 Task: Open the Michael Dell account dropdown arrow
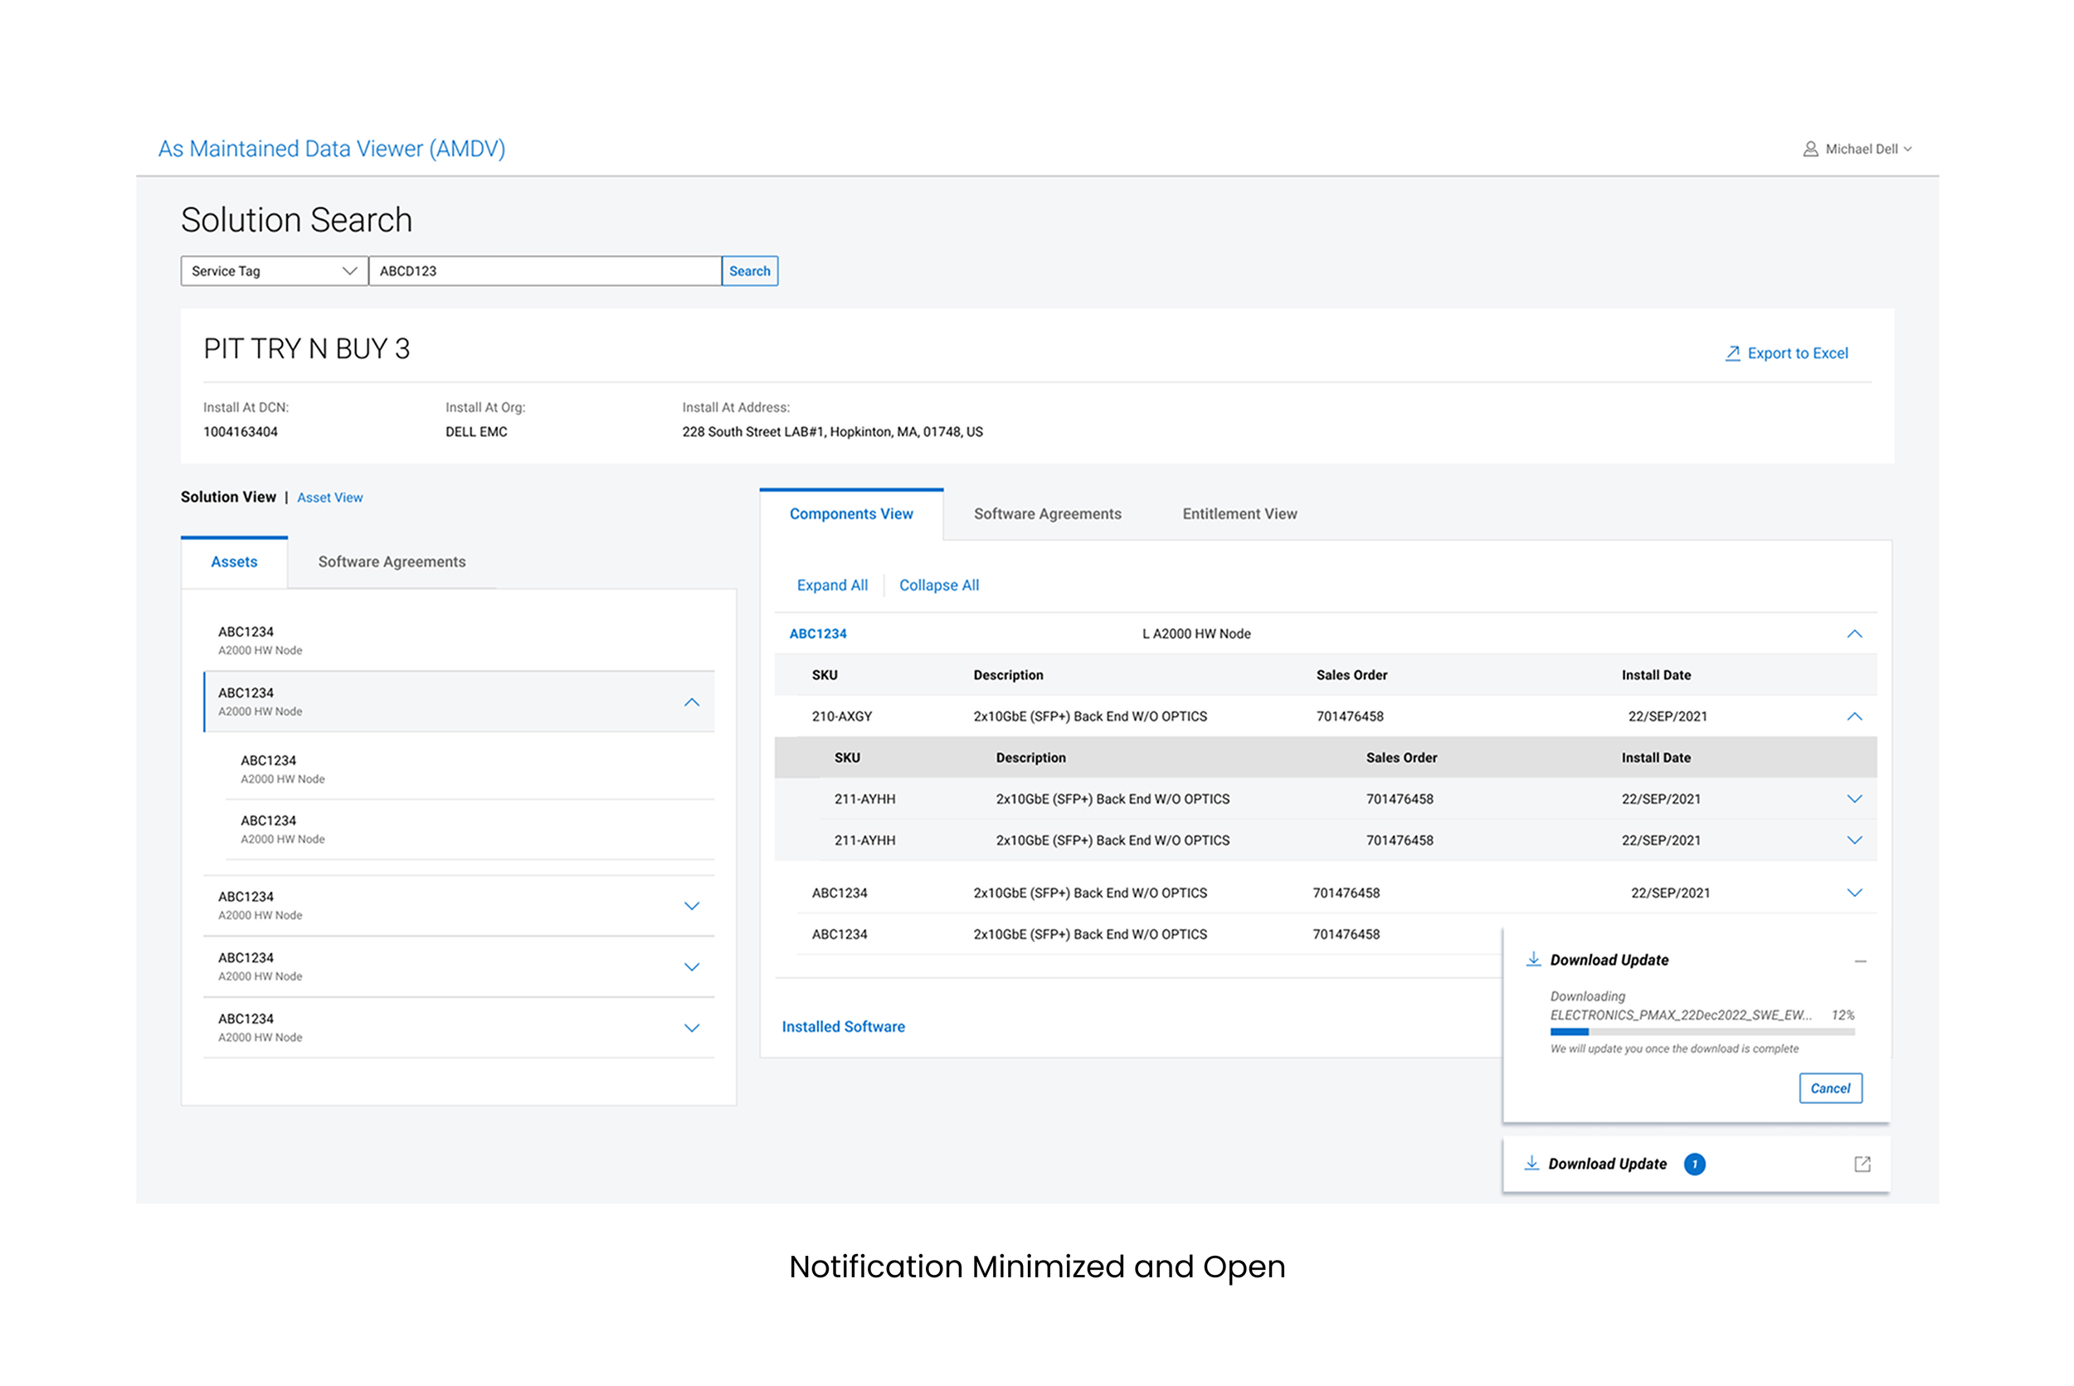pyautogui.click(x=1908, y=149)
